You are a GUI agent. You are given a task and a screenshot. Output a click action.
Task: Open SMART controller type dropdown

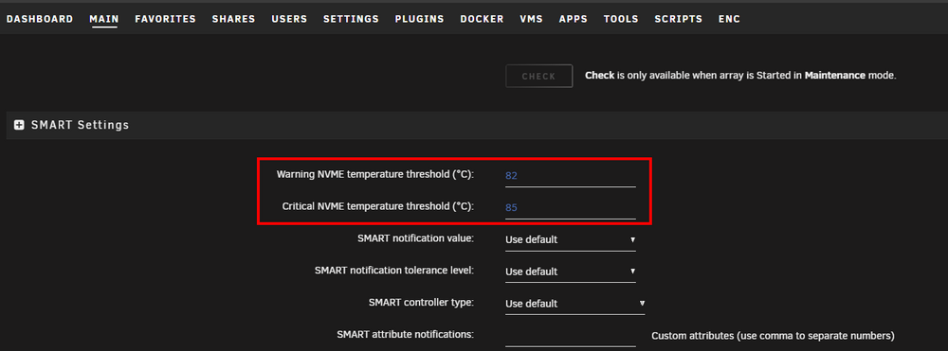click(x=575, y=304)
